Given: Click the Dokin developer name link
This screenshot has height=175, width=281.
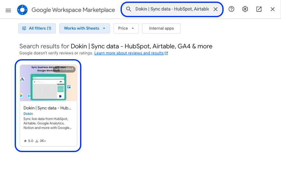Looking at the screenshot, I should 28,114.
